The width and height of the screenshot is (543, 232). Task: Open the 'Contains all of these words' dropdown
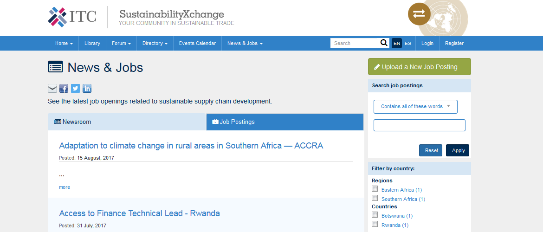pyautogui.click(x=415, y=107)
